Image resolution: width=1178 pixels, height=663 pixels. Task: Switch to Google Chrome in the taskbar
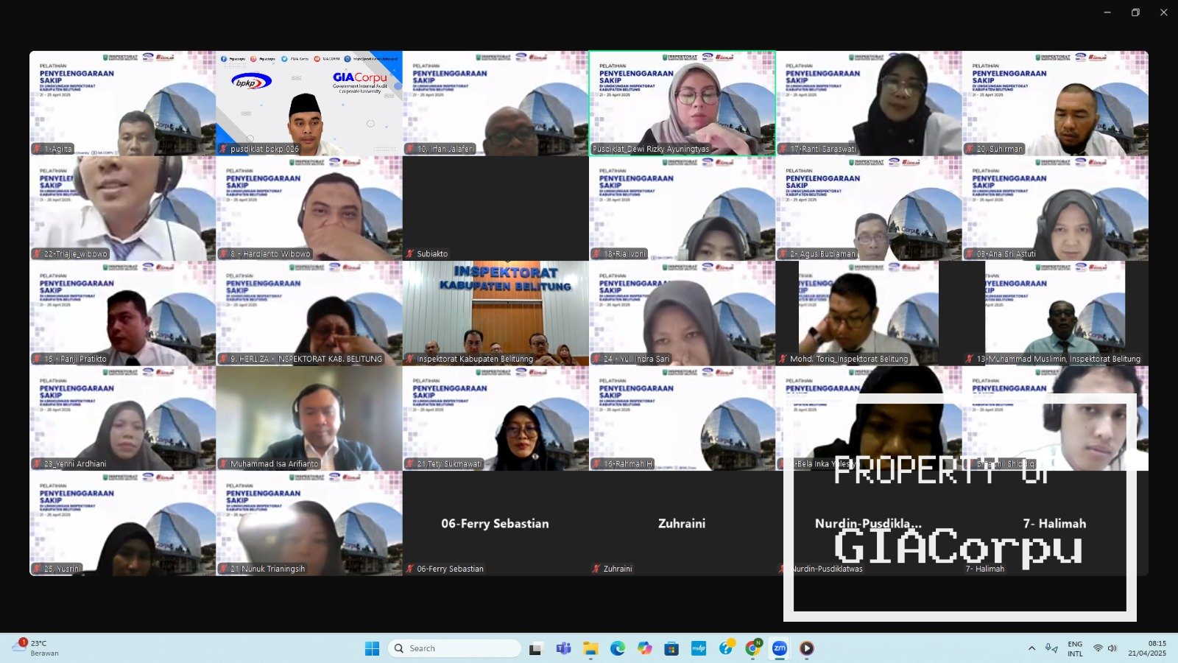point(752,648)
